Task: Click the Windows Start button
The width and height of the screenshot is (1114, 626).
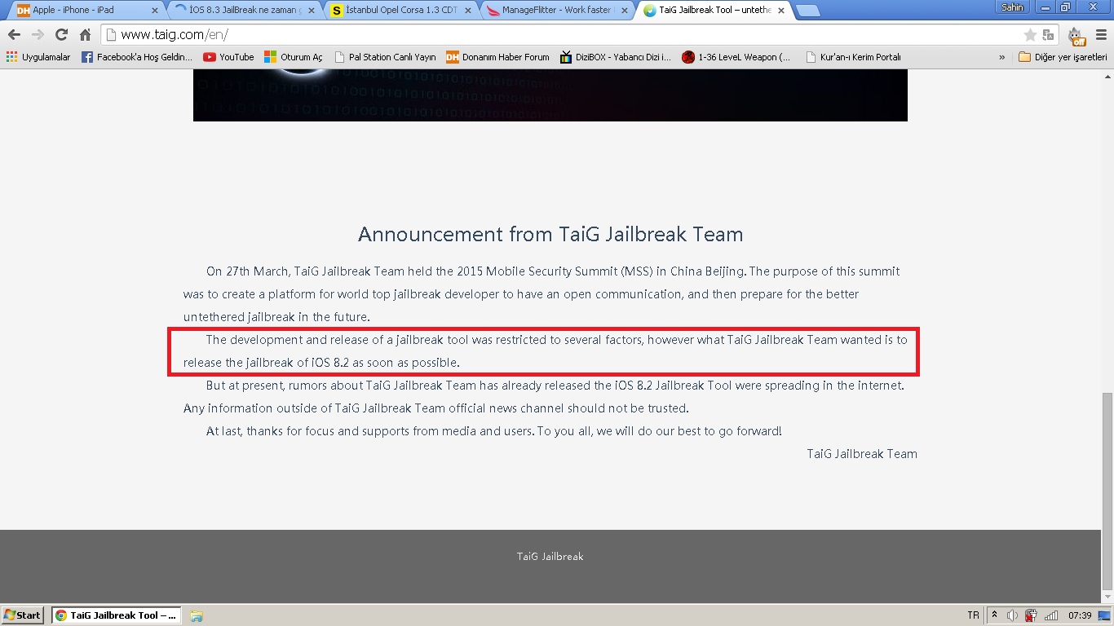Action: coord(23,615)
